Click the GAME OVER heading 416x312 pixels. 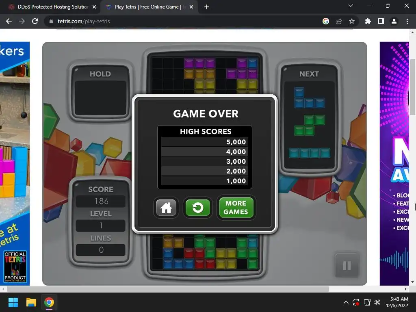coord(206,114)
